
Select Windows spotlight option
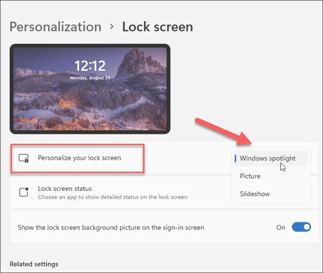point(271,159)
